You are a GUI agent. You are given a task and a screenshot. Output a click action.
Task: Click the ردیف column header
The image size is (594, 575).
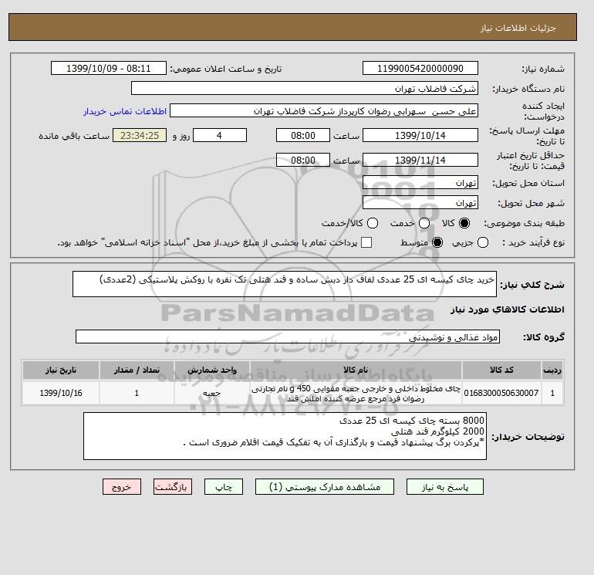point(552,370)
